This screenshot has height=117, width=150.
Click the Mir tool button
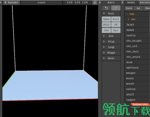click(x=116, y=30)
